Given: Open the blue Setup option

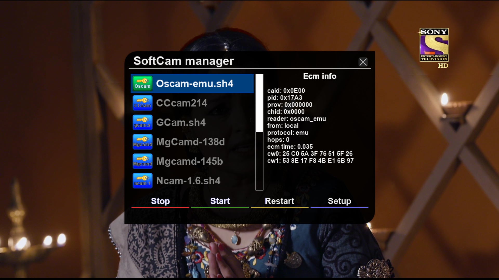Looking at the screenshot, I should (x=339, y=201).
